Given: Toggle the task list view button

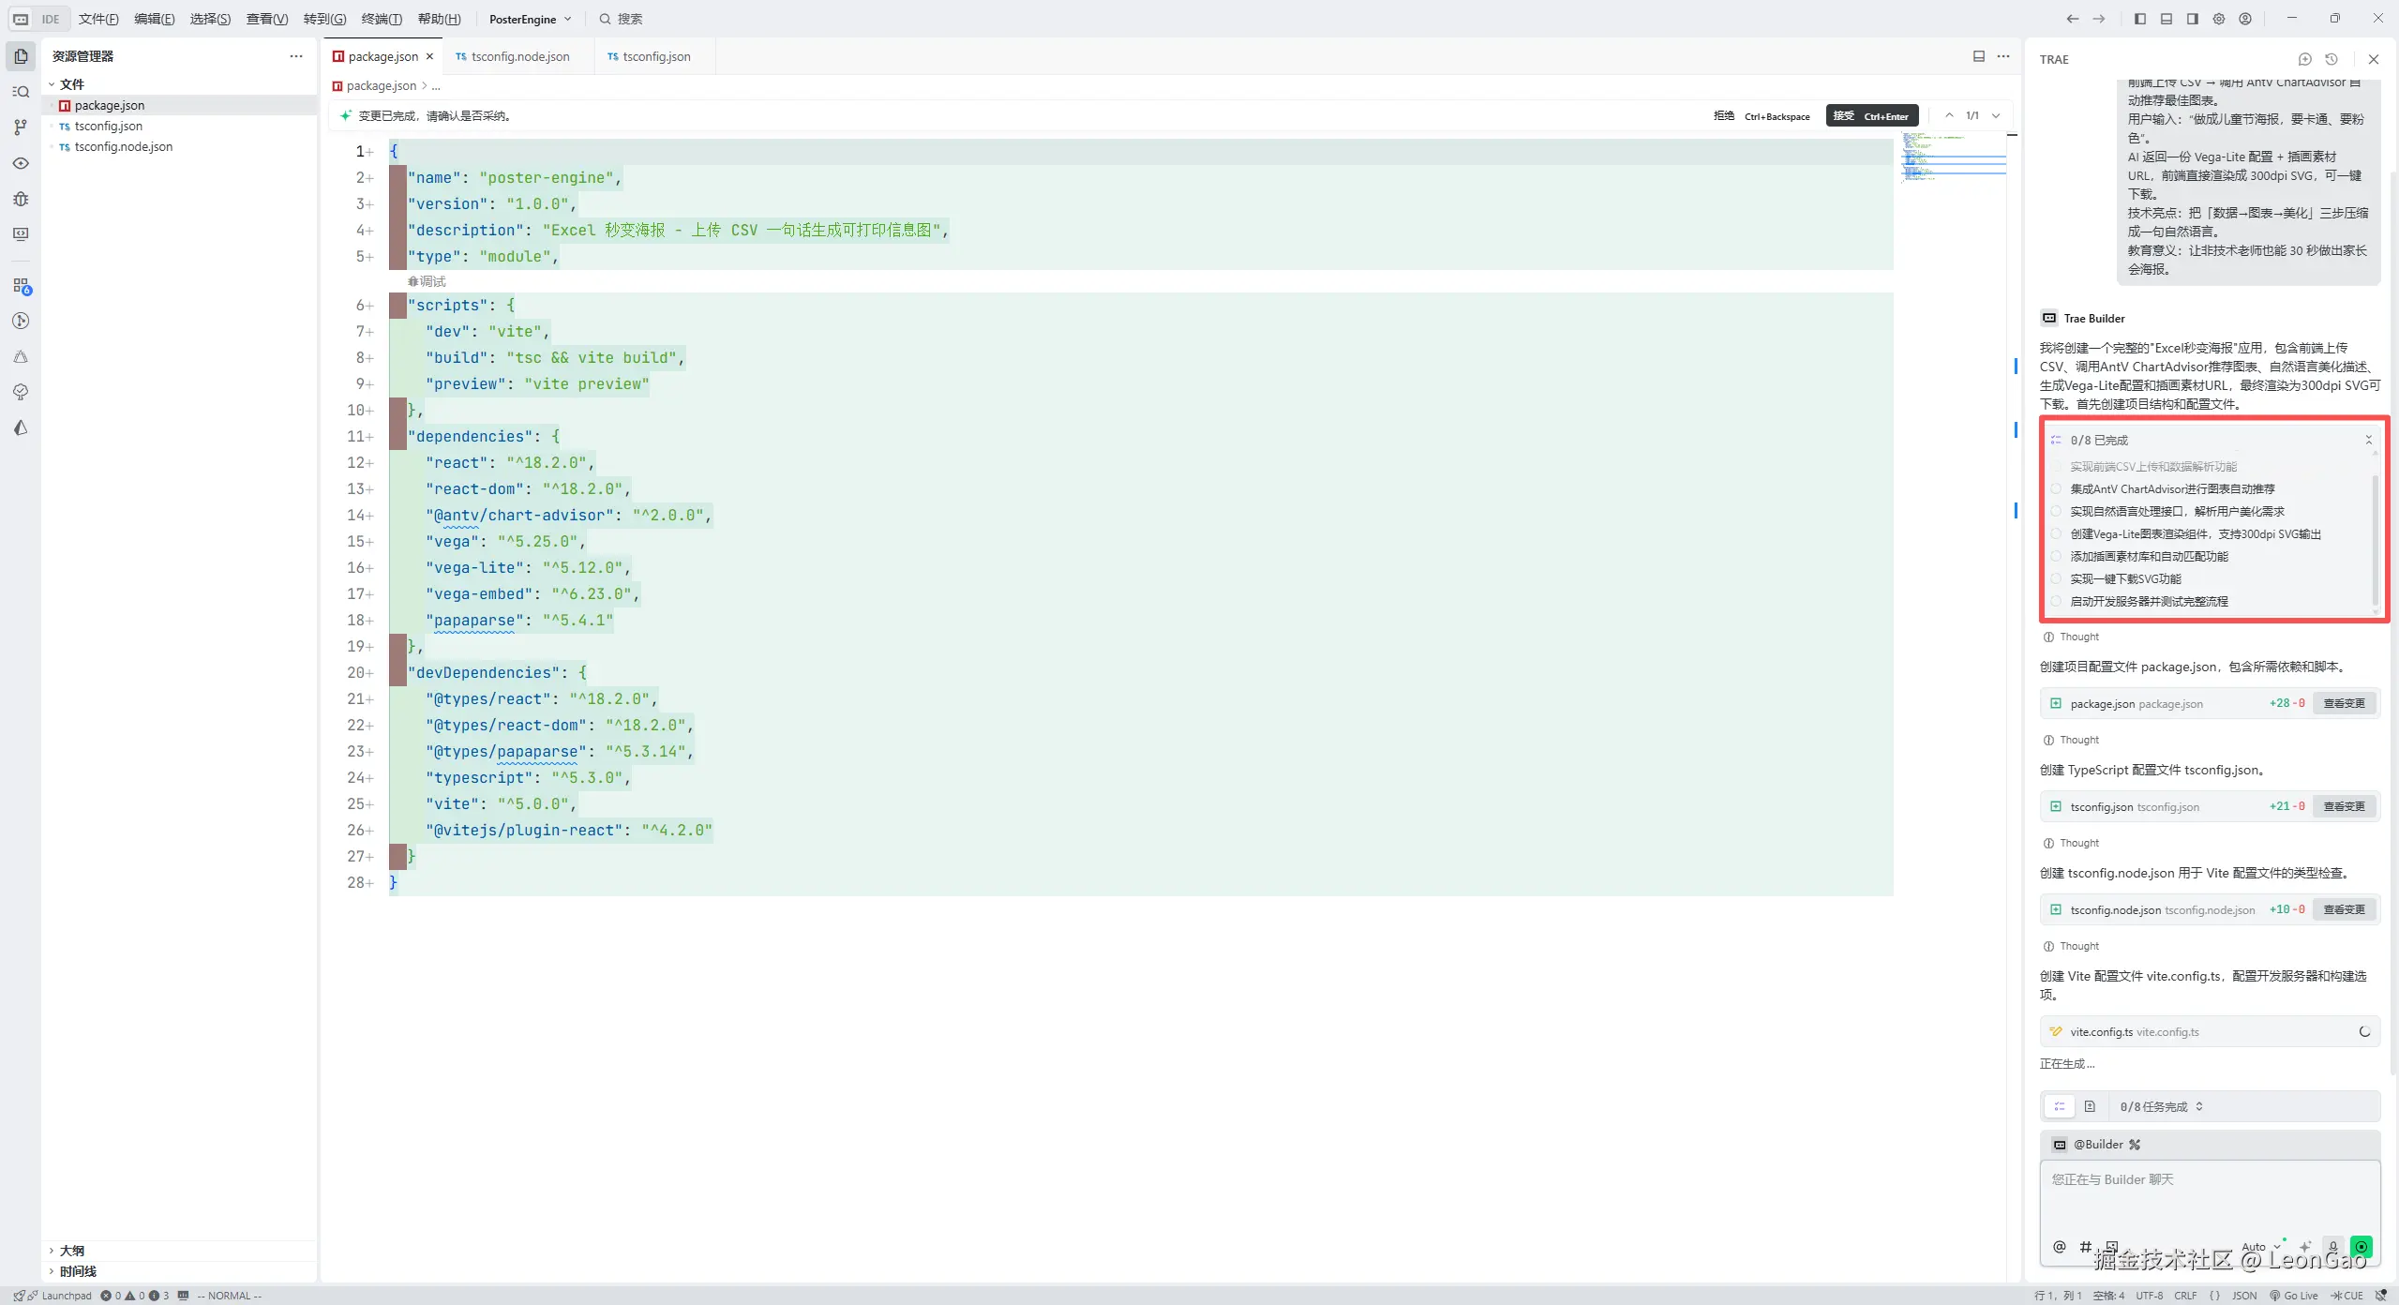Looking at the screenshot, I should tap(2060, 1106).
